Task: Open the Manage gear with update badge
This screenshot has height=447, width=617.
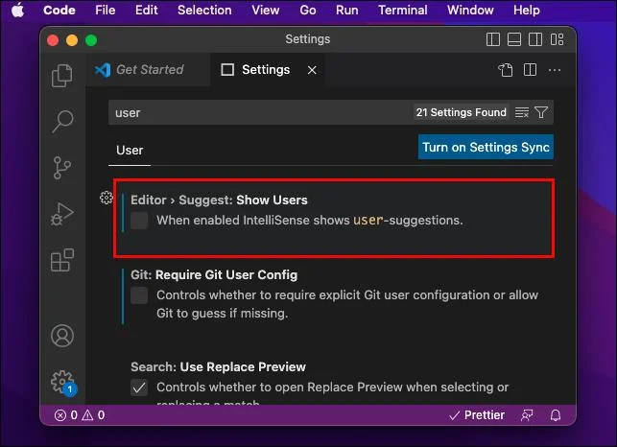Action: 63,382
